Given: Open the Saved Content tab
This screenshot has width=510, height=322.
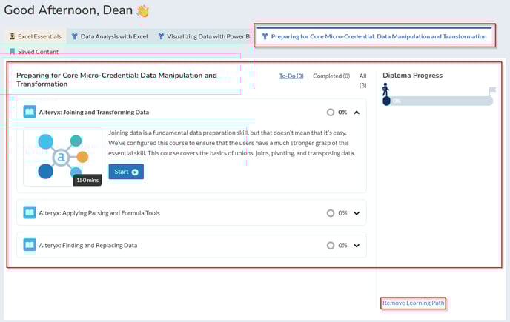Looking at the screenshot, I should click(x=34, y=52).
